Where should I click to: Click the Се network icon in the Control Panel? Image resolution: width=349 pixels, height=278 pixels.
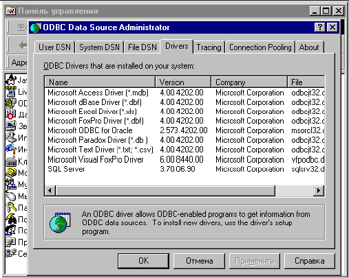point(11,253)
